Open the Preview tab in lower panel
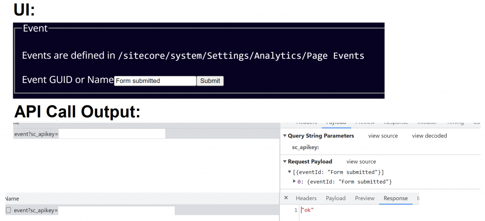 point(365,198)
